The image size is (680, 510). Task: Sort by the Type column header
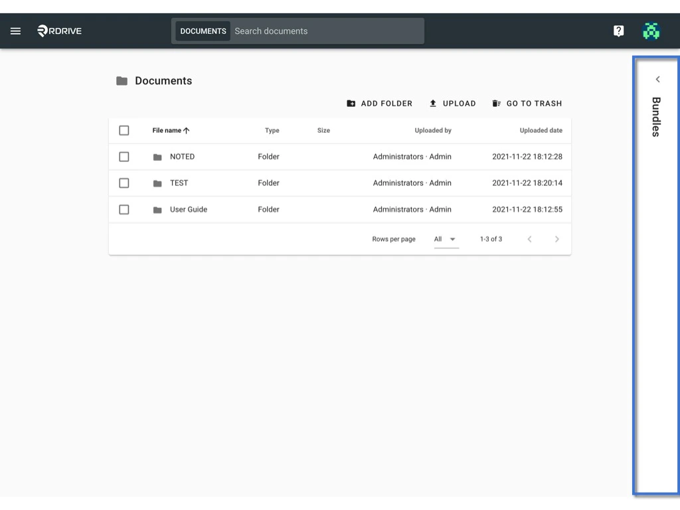coord(272,131)
